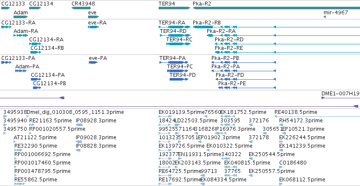
Task: Select protein TER94-PC
Action: coord(180,67)
